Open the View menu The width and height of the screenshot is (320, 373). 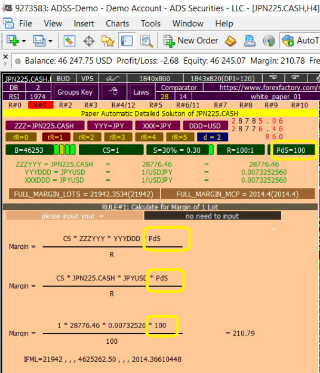click(53, 23)
